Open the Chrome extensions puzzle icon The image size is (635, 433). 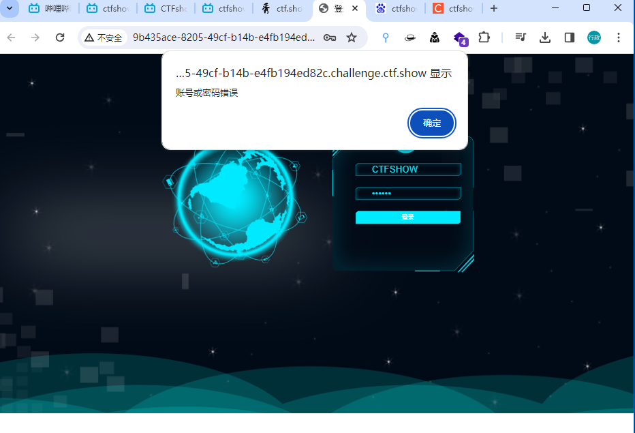click(x=484, y=38)
